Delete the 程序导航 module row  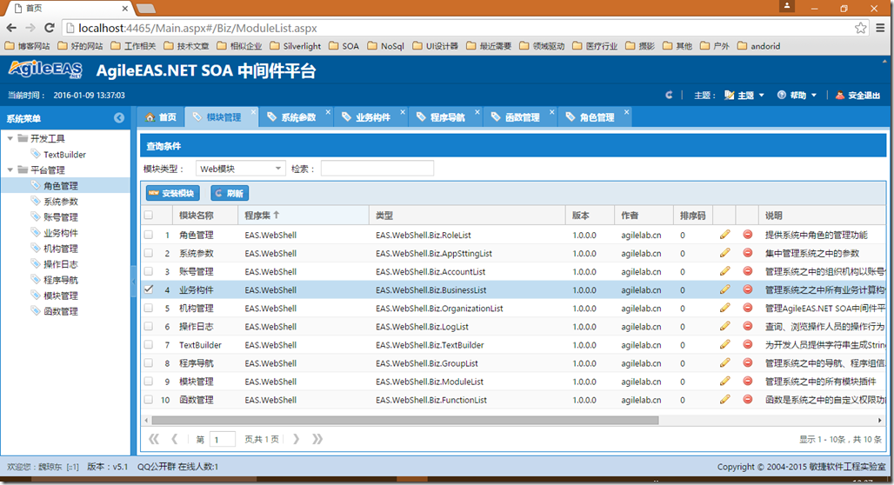coord(748,362)
